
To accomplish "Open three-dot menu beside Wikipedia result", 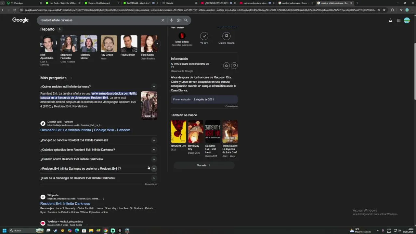I will (x=104, y=199).
